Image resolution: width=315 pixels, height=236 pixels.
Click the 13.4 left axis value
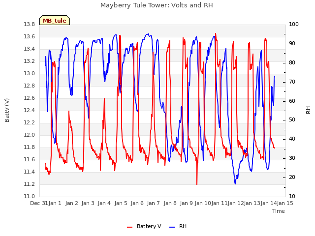point(29,49)
